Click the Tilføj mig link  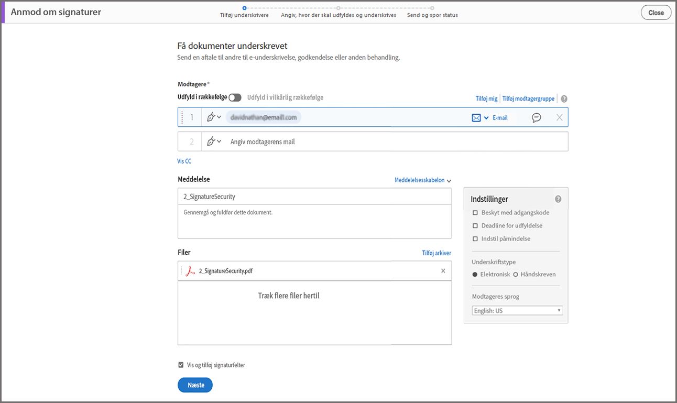(x=486, y=99)
